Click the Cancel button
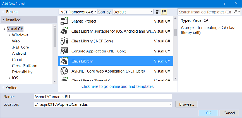 (x=229, y=113)
